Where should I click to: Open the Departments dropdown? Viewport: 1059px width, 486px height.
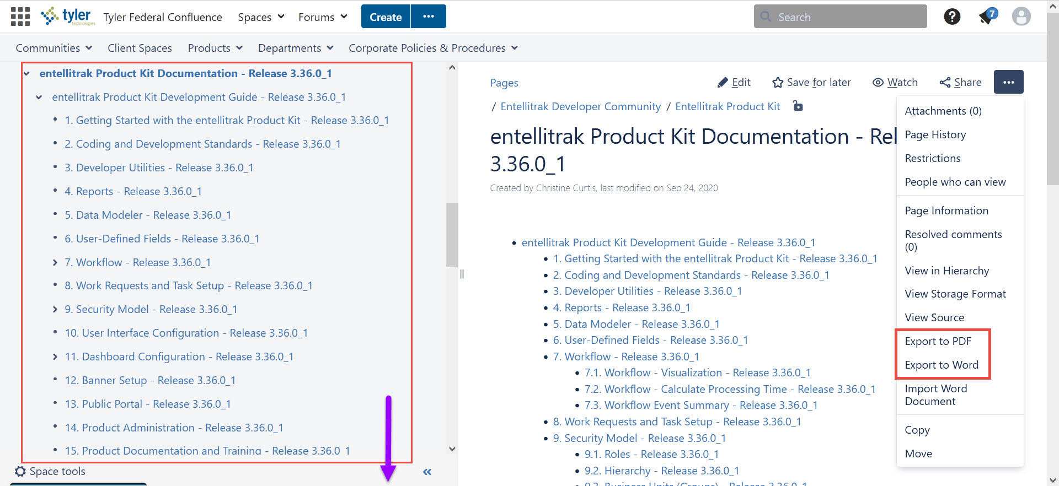click(x=296, y=48)
